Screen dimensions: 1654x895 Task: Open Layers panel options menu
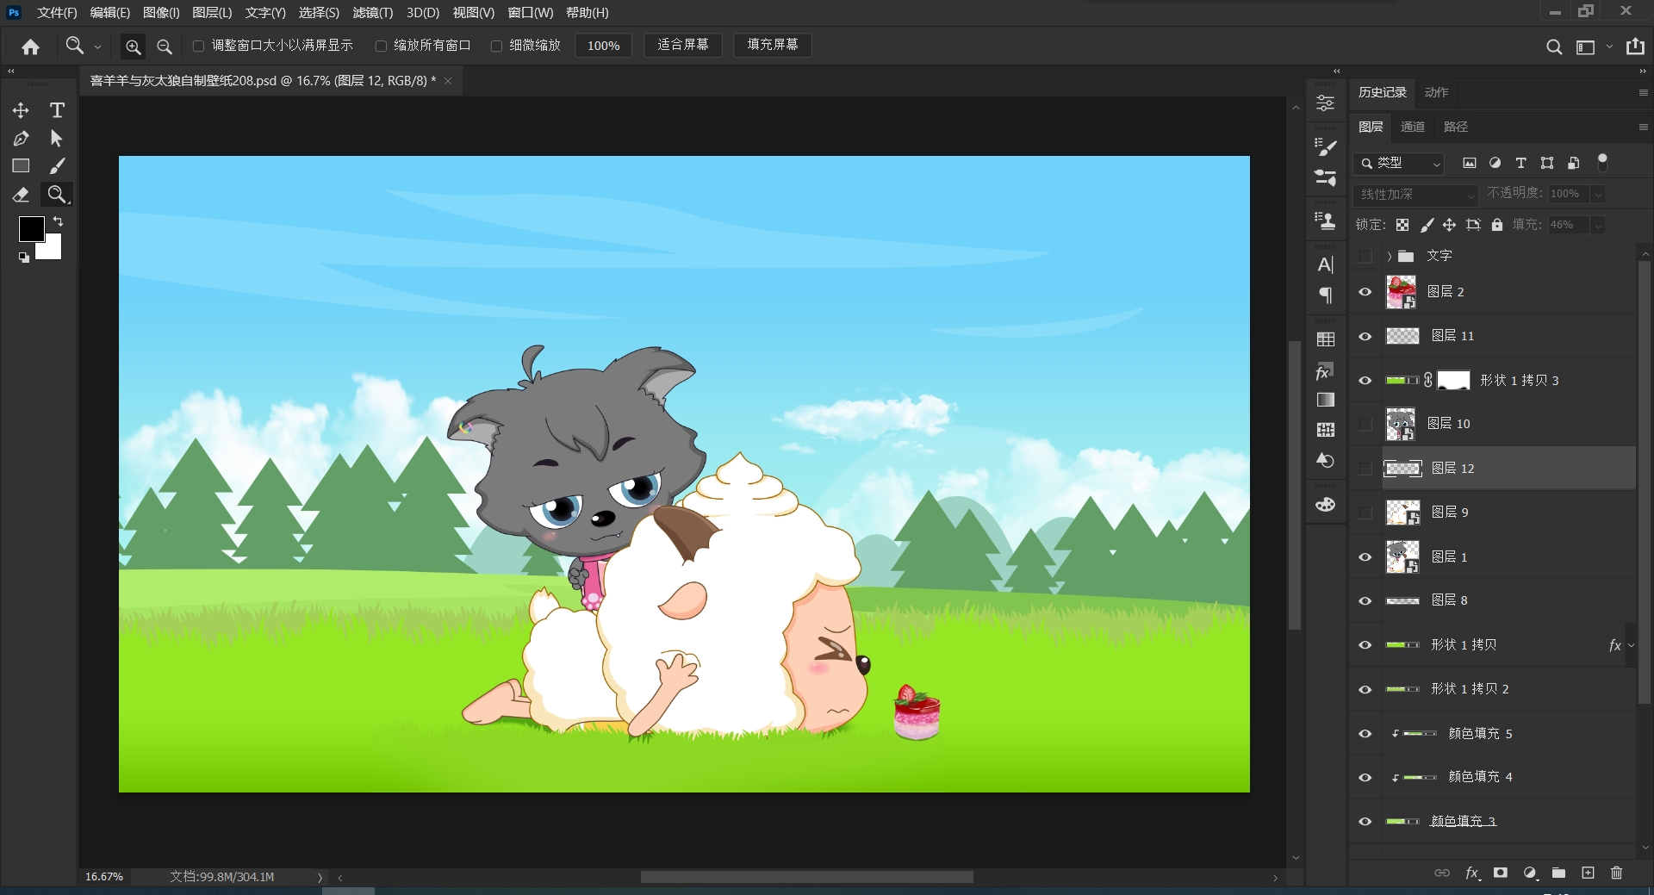[x=1643, y=127]
